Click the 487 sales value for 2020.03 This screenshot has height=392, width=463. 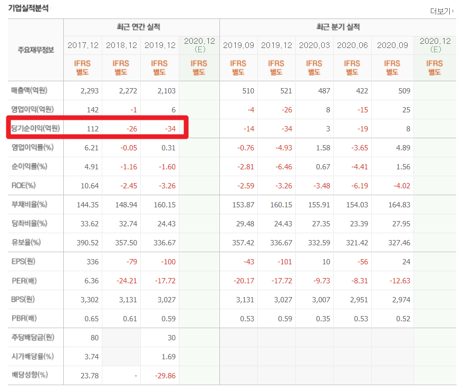[x=324, y=91]
